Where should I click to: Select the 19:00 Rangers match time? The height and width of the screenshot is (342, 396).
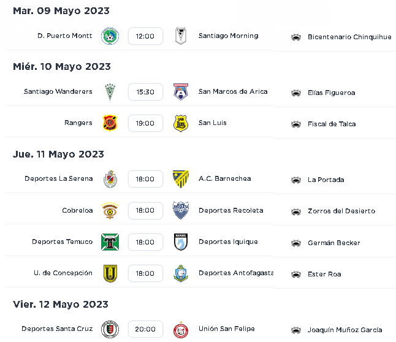coord(145,123)
